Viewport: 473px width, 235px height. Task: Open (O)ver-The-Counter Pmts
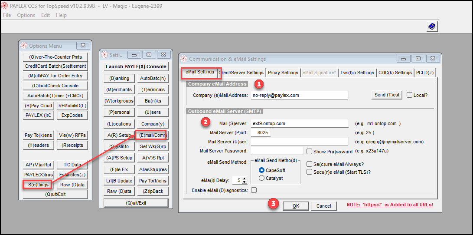click(55, 57)
